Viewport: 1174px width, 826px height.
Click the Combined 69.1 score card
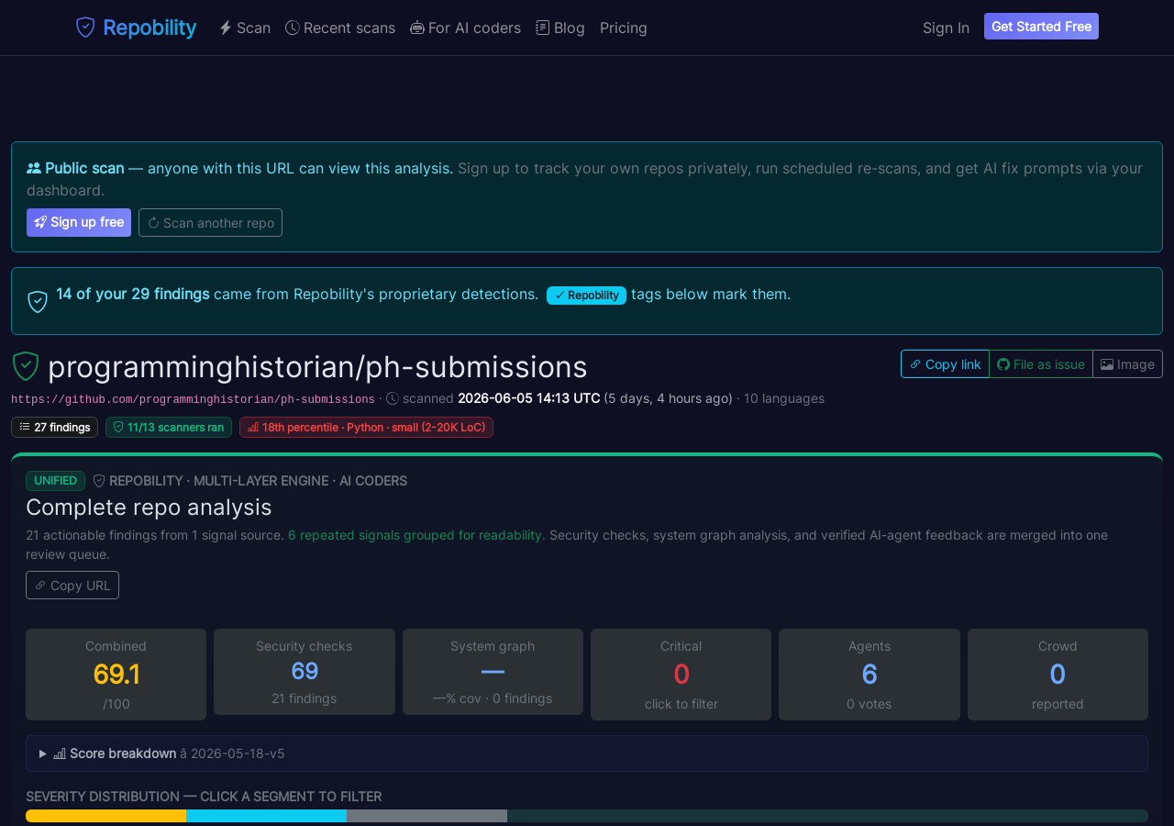(x=116, y=675)
